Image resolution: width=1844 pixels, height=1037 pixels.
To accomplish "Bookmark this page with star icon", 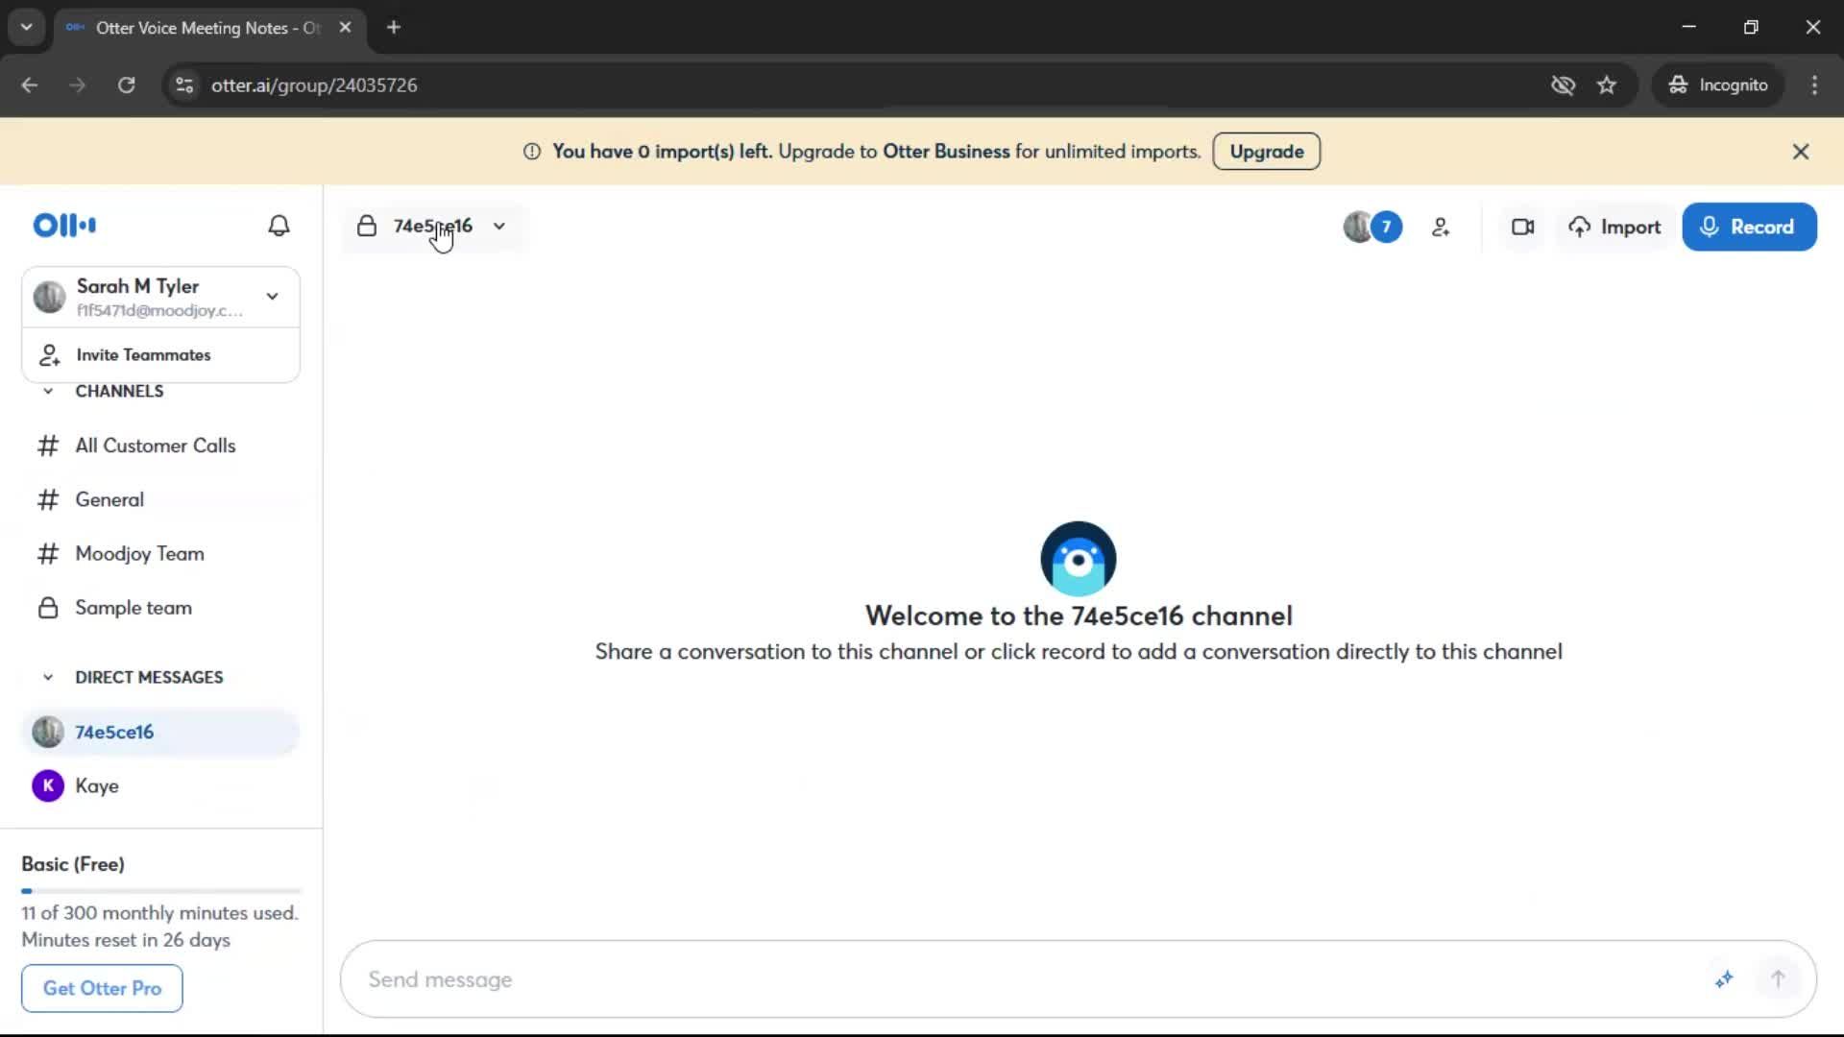I will tap(1607, 85).
